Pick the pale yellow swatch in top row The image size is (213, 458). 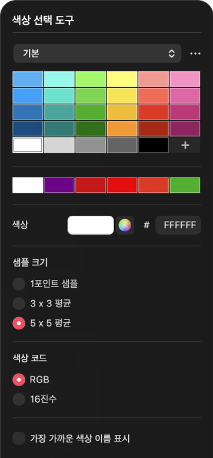pos(122,79)
